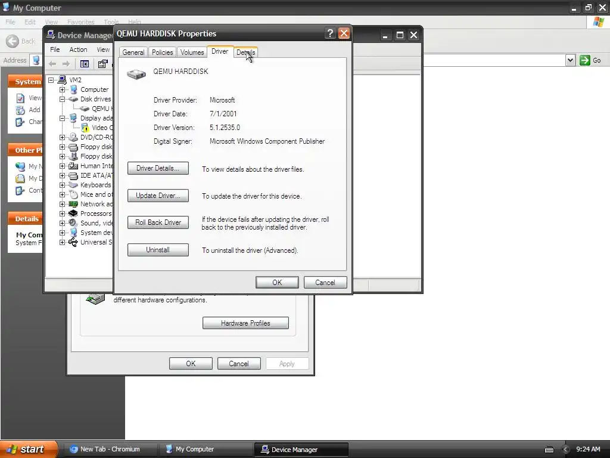Select the Sound, video controllers icon

tap(73, 223)
